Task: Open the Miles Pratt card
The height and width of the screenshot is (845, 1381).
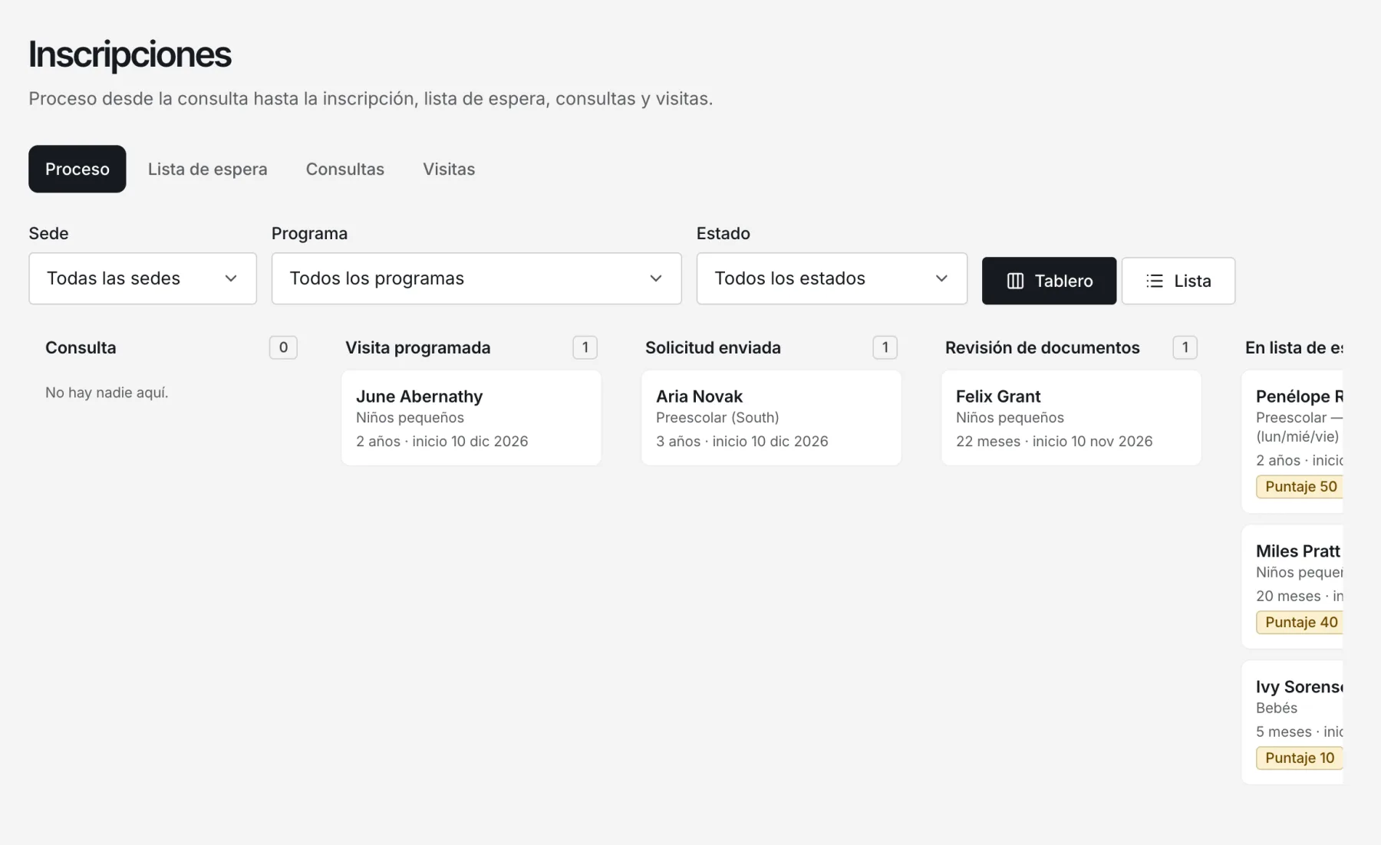Action: 1293,587
